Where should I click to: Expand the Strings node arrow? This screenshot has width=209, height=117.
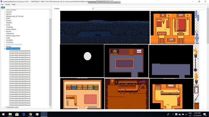point(5,46)
